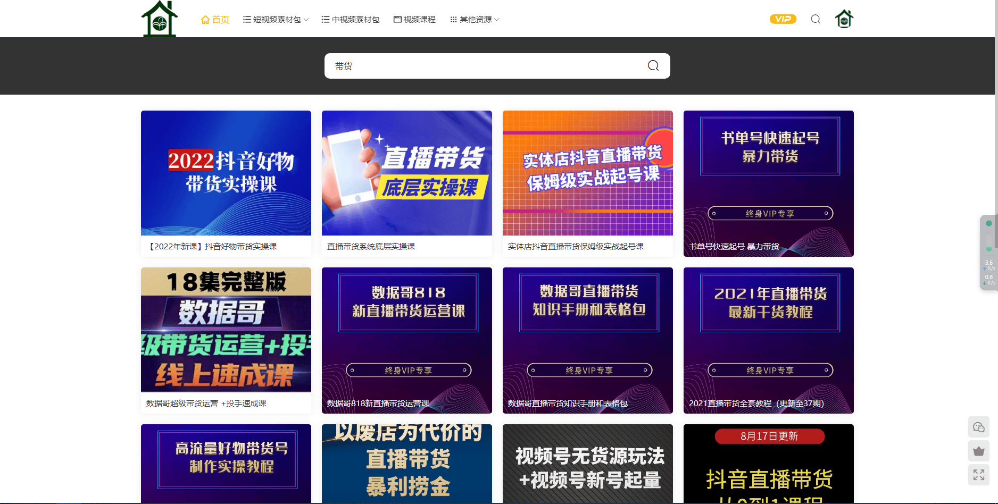
Task: Open 2021直播带货全套教程 card
Action: (x=769, y=340)
